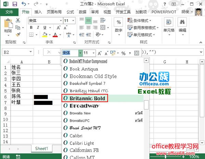Image resolution: width=205 pixels, height=159 pixels.
Task: Select the Britannic Bold font
Action: [102, 98]
